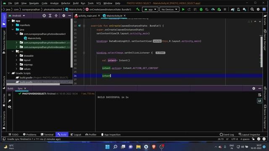Image resolution: width=269 pixels, height=151 pixels.
Task: Expand the manifests folder
Action: (13, 25)
